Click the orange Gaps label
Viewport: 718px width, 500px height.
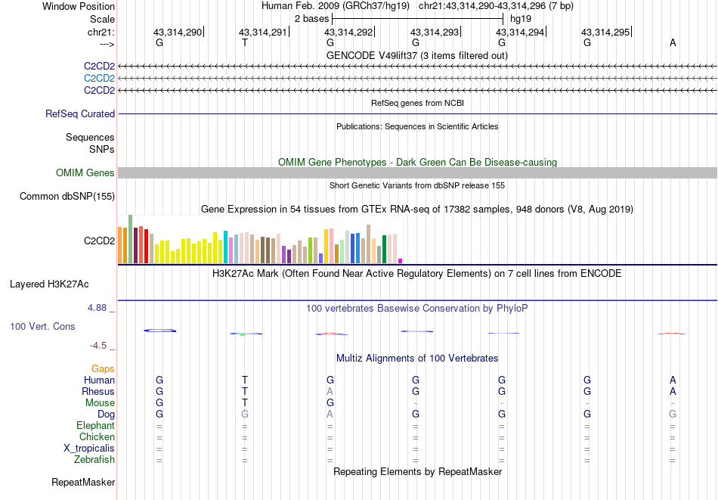[103, 369]
